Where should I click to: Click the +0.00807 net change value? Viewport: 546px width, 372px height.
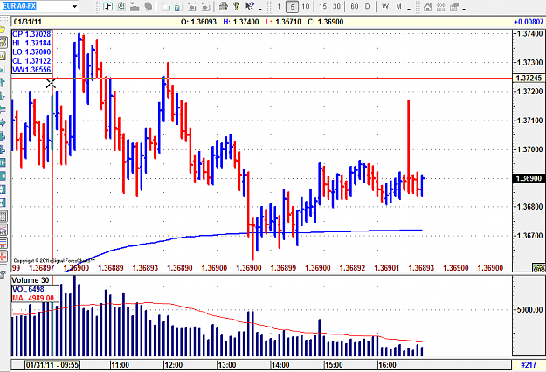[529, 22]
